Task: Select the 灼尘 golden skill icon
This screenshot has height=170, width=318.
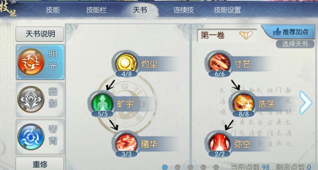Action: tap(126, 63)
